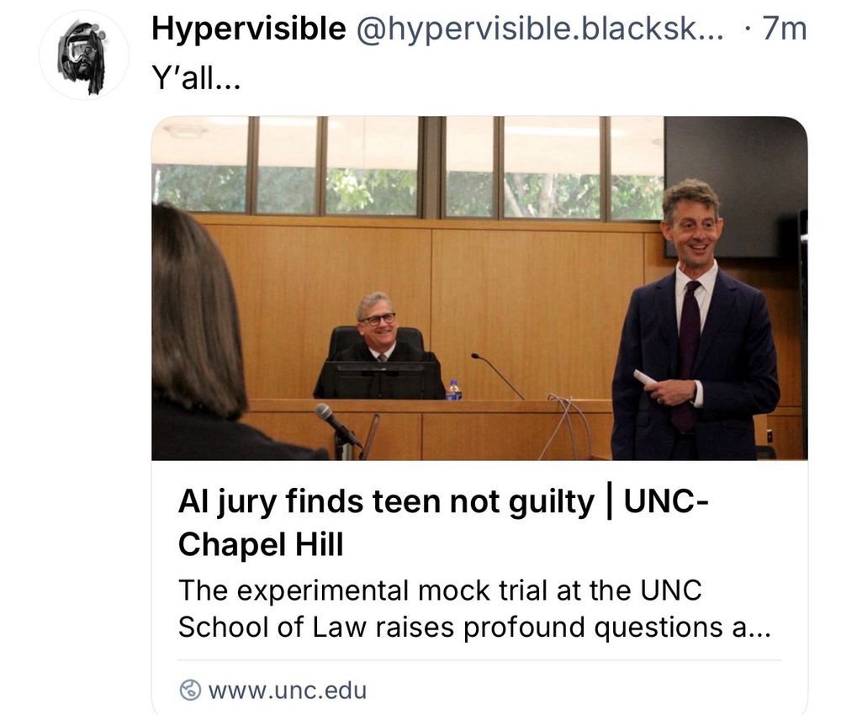Click the courtroom windows in the photo

pos(408,167)
